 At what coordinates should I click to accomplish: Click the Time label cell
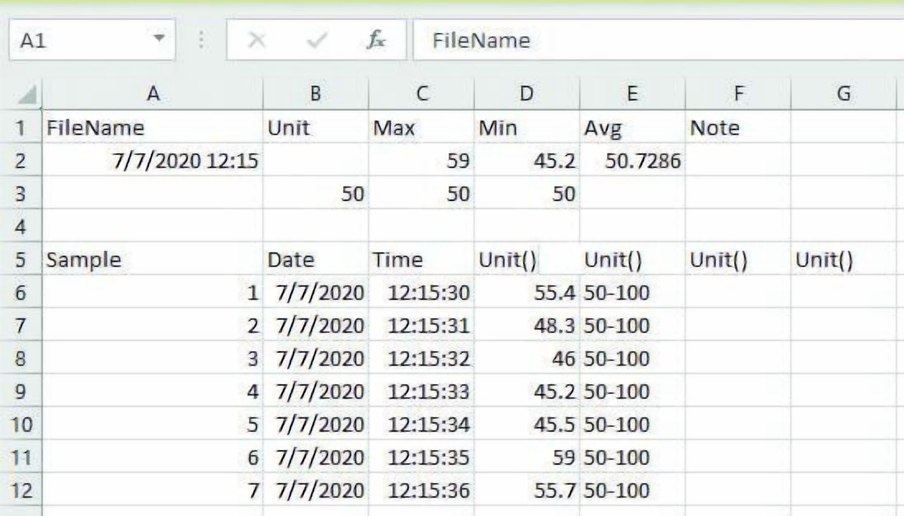click(x=421, y=259)
